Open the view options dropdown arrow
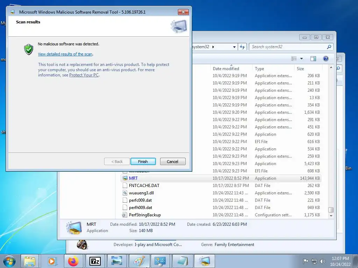The height and width of the screenshot is (268, 358). (301, 59)
